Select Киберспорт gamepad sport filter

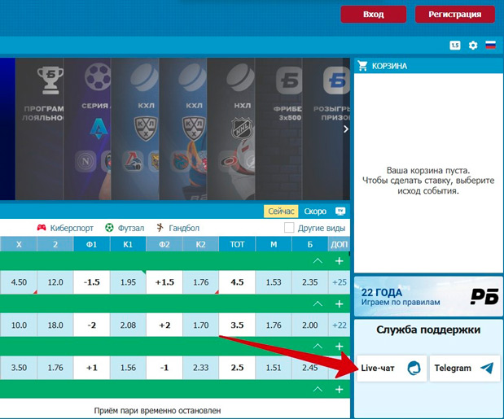(67, 228)
